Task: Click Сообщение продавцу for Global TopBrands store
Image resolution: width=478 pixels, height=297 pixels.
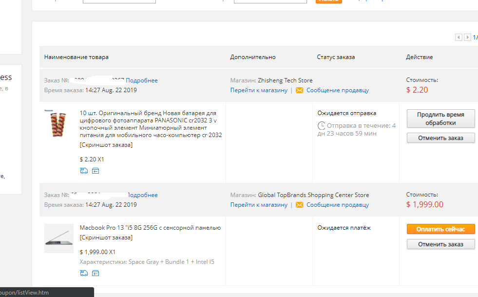Action: (x=338, y=205)
